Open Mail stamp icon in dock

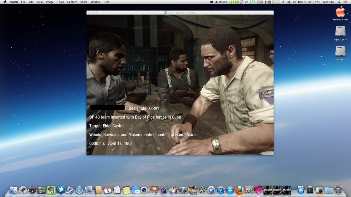(89, 190)
